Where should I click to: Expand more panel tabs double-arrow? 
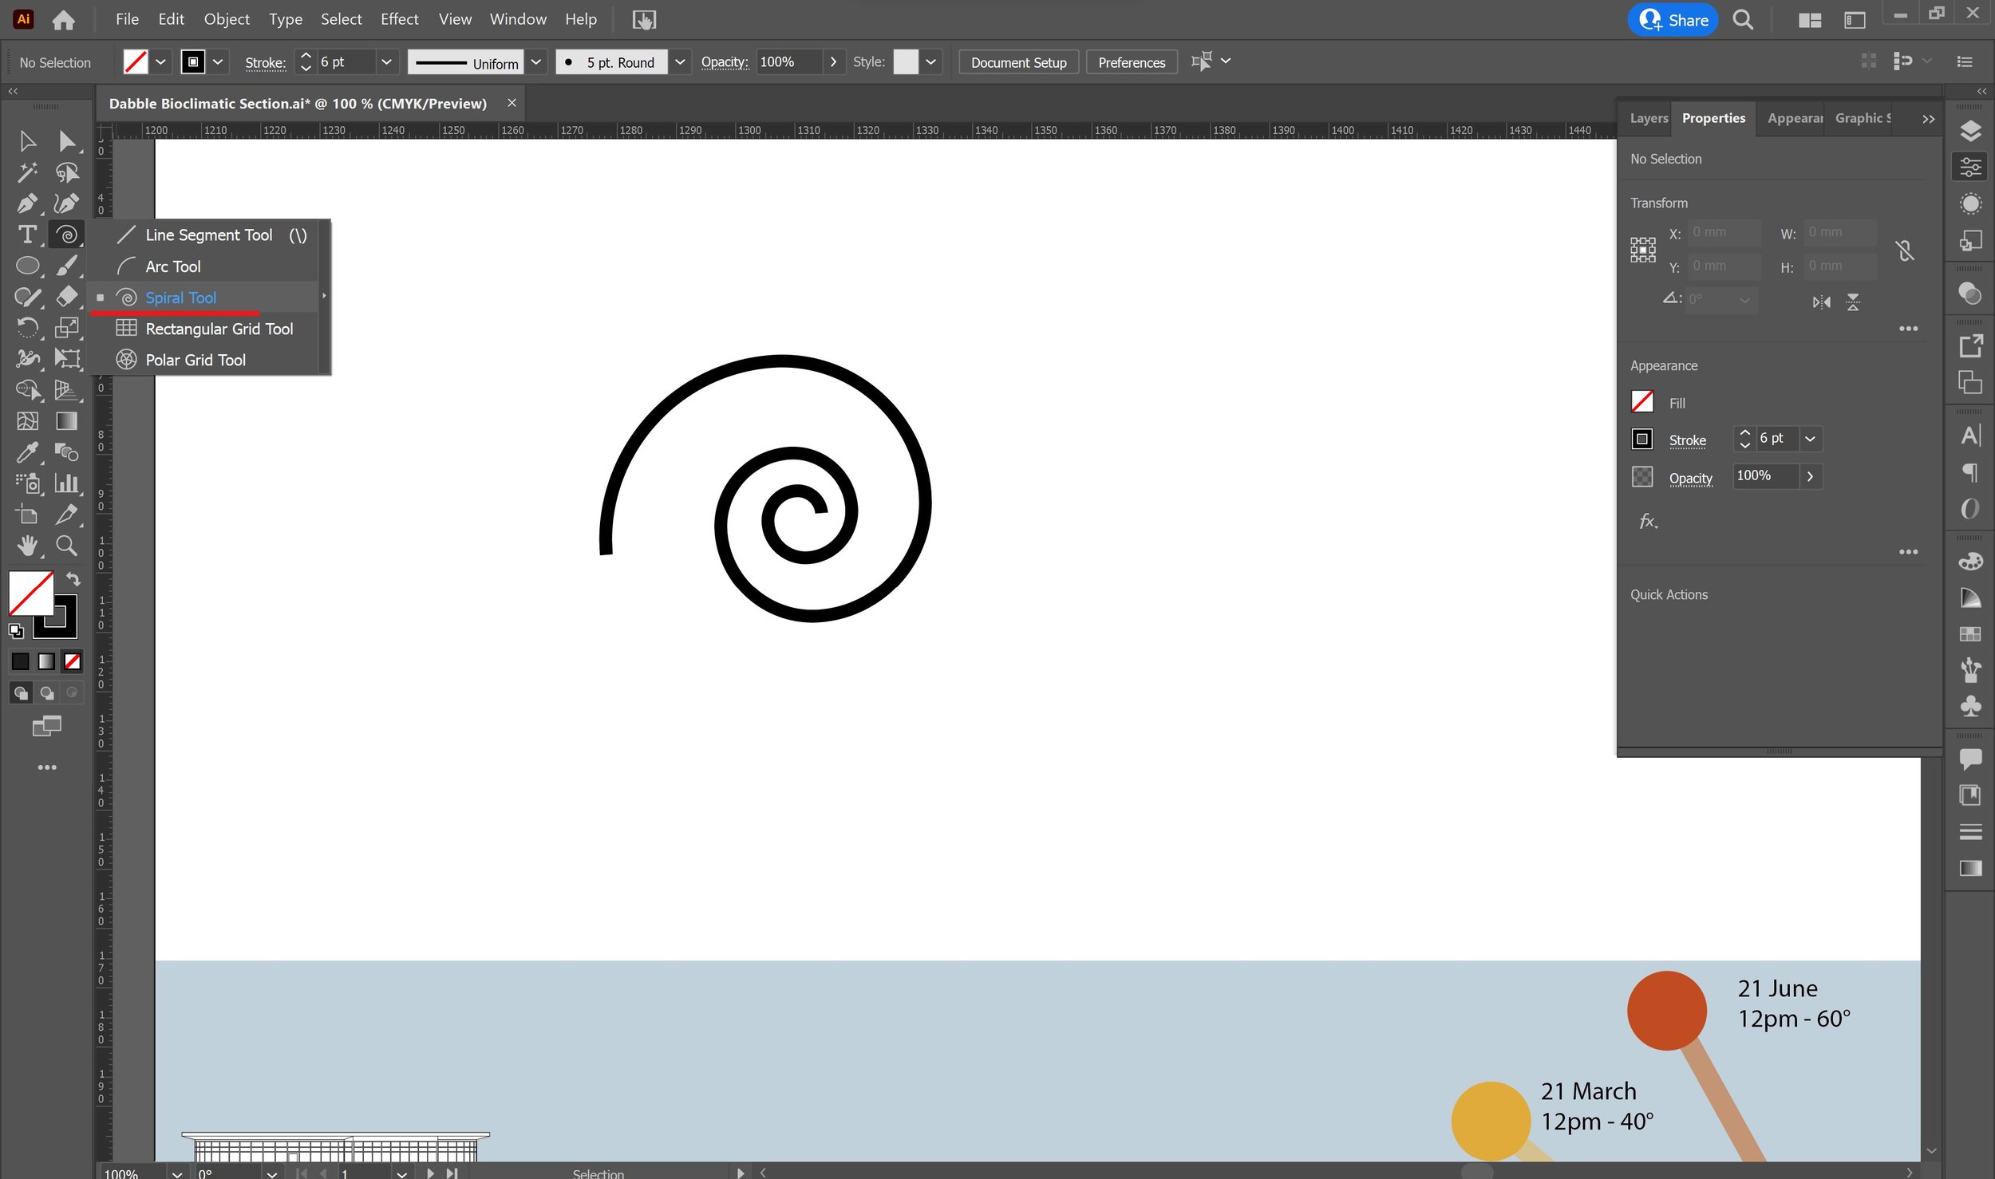[1928, 119]
